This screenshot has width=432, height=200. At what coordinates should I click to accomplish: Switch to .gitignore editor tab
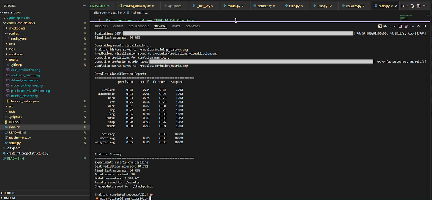pos(174,6)
